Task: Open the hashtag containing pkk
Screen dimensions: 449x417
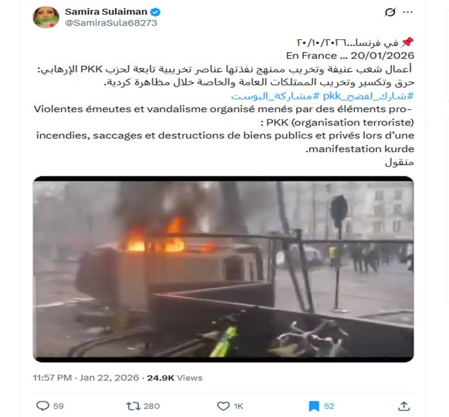Action: 368,96
